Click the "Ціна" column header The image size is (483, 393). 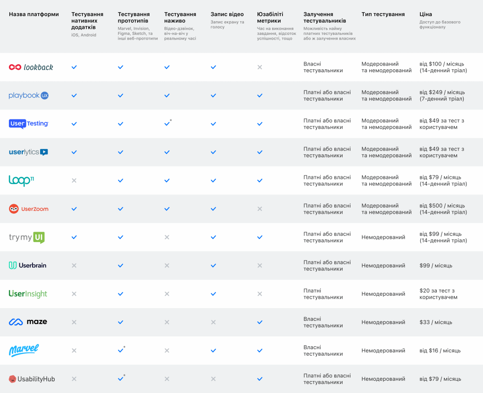pyautogui.click(x=426, y=14)
